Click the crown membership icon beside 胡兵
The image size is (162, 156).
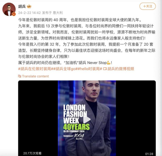pyautogui.click(x=29, y=6)
